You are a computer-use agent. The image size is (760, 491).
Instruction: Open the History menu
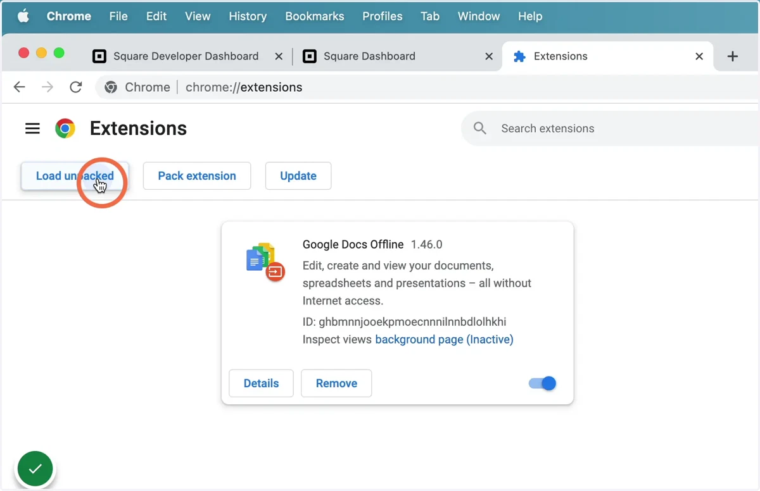pos(248,16)
